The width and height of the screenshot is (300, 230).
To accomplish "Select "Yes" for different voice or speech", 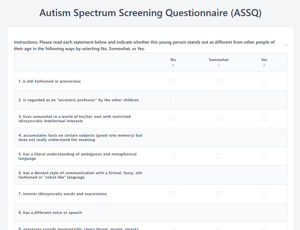I will click(x=264, y=212).
